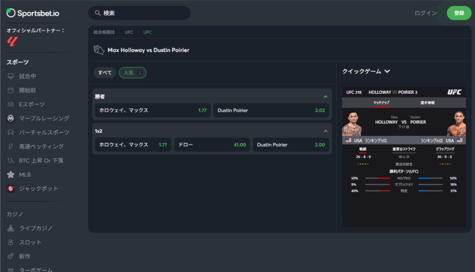The image size is (475, 272).
Task: Click the マーブルレーシング M icon
Action: tap(11, 118)
